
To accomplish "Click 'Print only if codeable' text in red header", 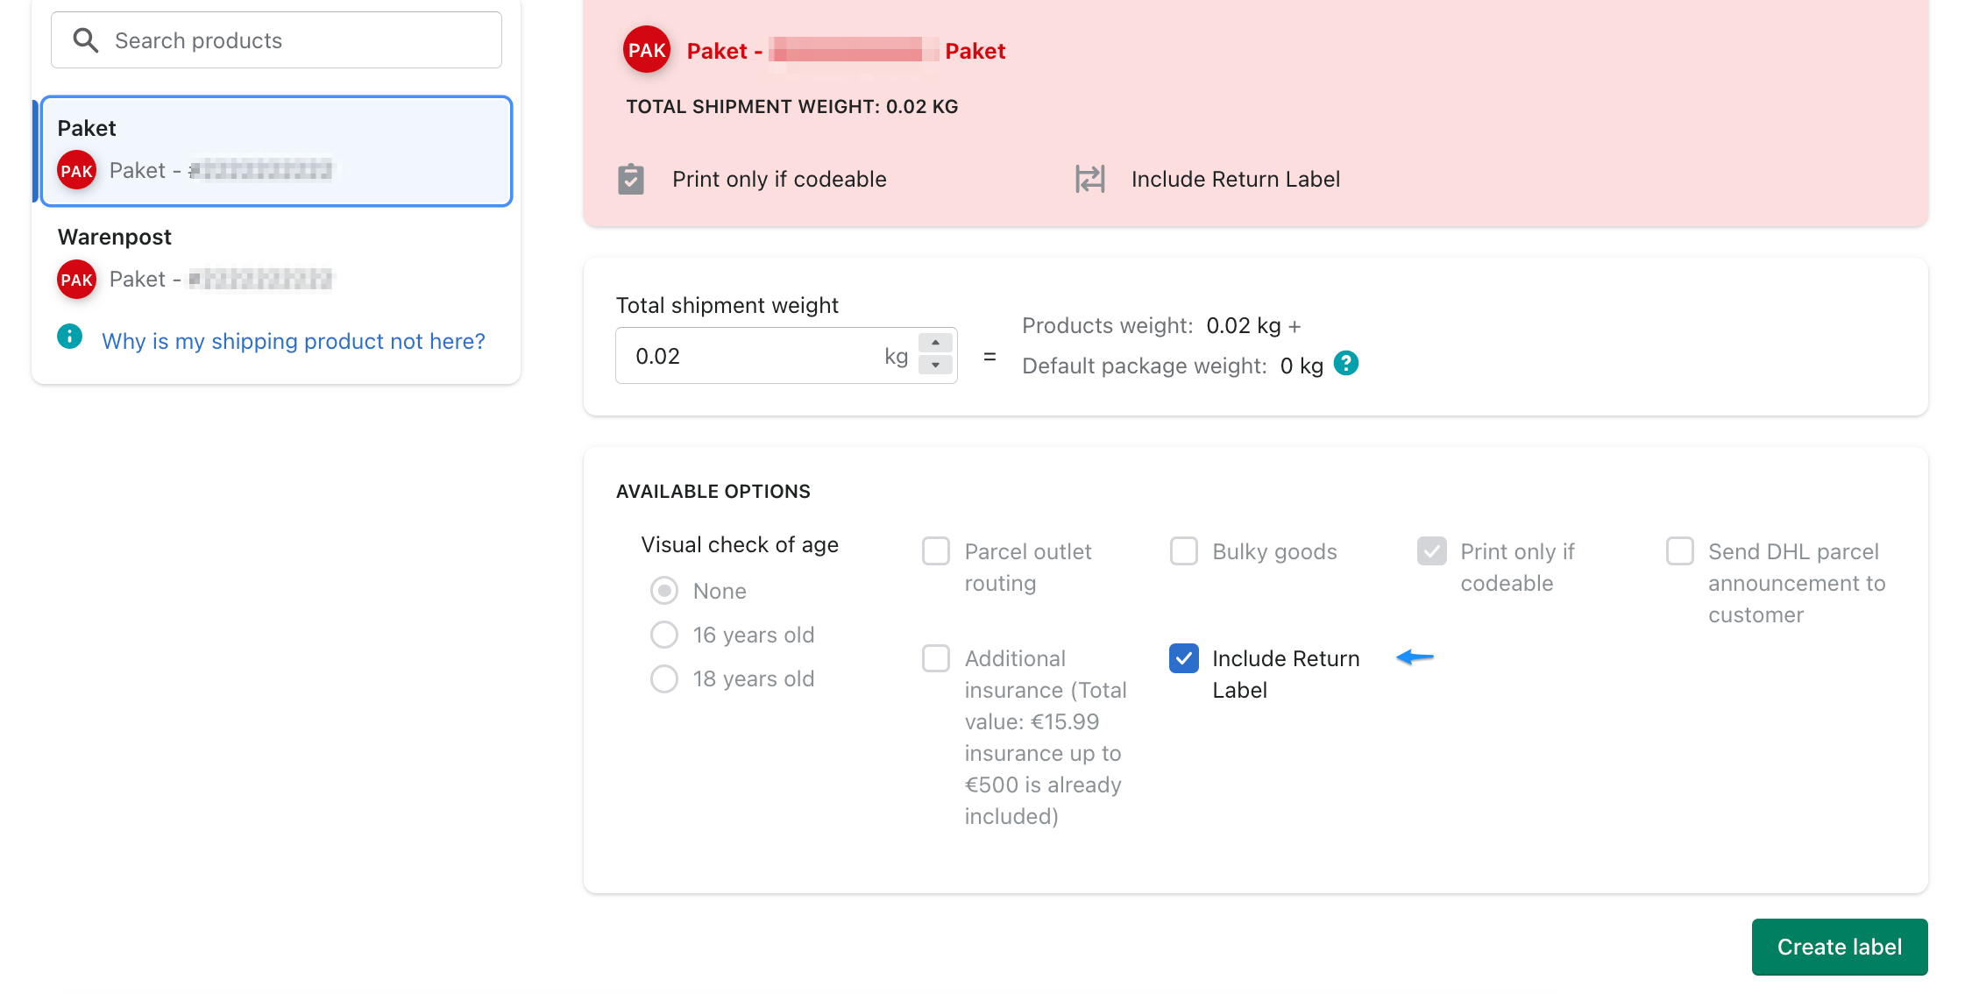I will 779,179.
